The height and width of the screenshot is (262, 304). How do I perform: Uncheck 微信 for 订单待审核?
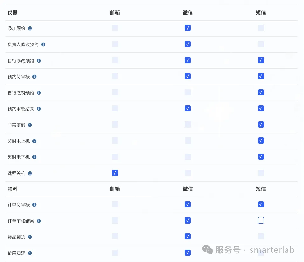[x=188, y=204]
